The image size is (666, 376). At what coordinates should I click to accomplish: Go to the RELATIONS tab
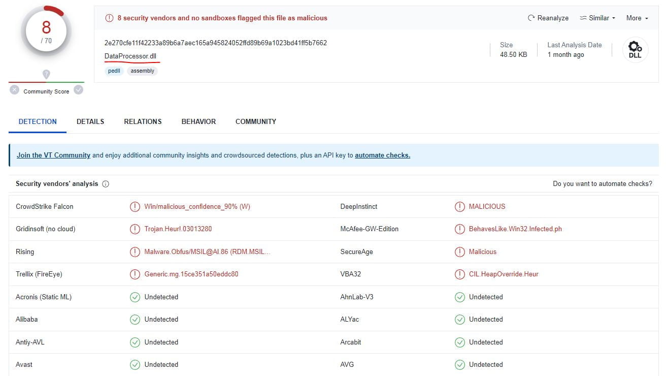point(143,121)
